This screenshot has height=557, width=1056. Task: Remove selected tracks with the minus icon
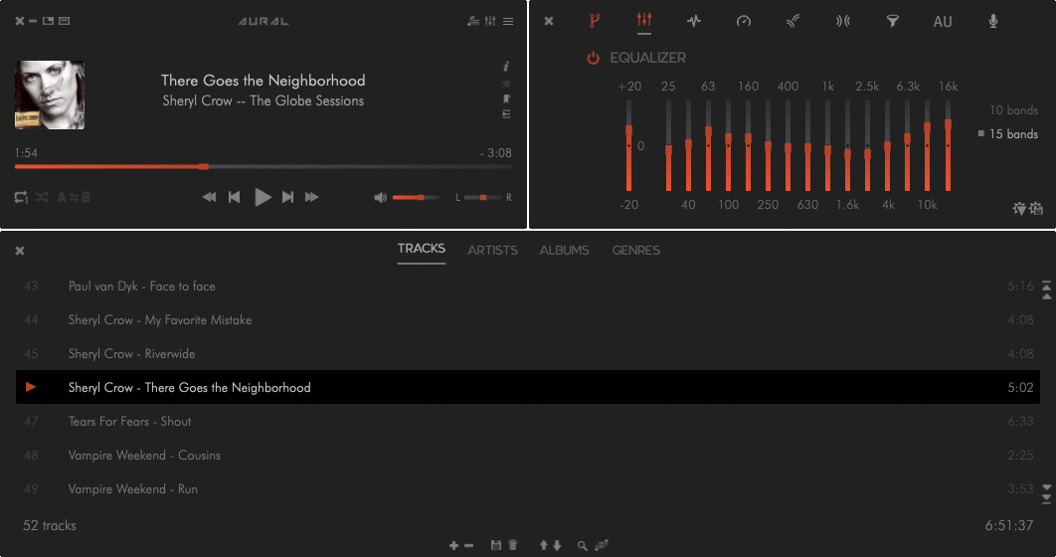point(468,545)
